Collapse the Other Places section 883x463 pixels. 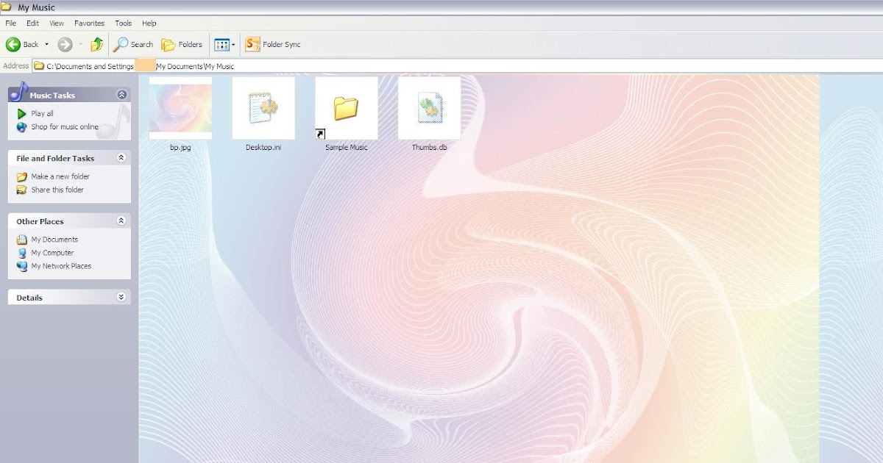pyautogui.click(x=121, y=220)
